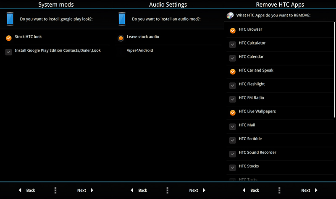Open the three-dot menu in System mods panel

click(x=55, y=190)
